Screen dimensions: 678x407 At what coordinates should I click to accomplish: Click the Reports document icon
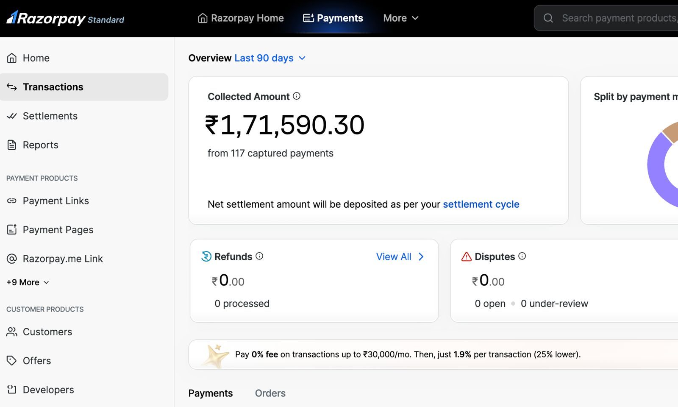click(x=12, y=145)
